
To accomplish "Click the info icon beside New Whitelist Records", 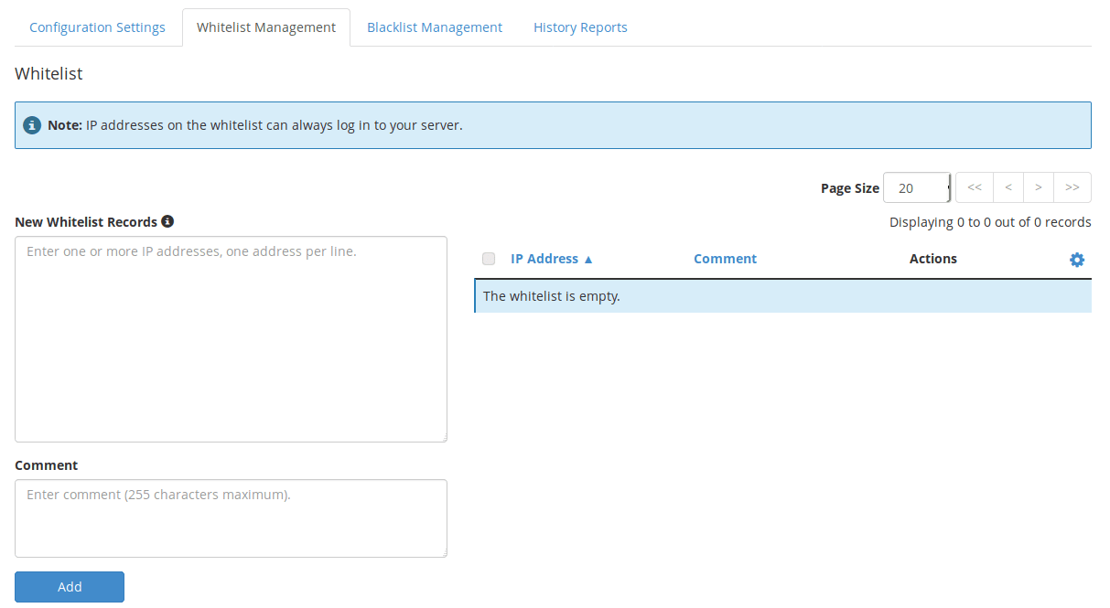I will 167,221.
